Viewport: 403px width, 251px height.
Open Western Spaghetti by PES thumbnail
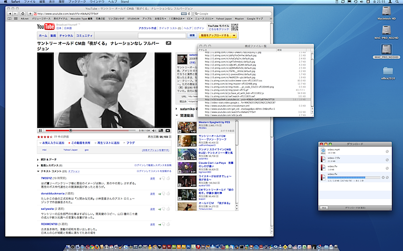tap(187, 127)
